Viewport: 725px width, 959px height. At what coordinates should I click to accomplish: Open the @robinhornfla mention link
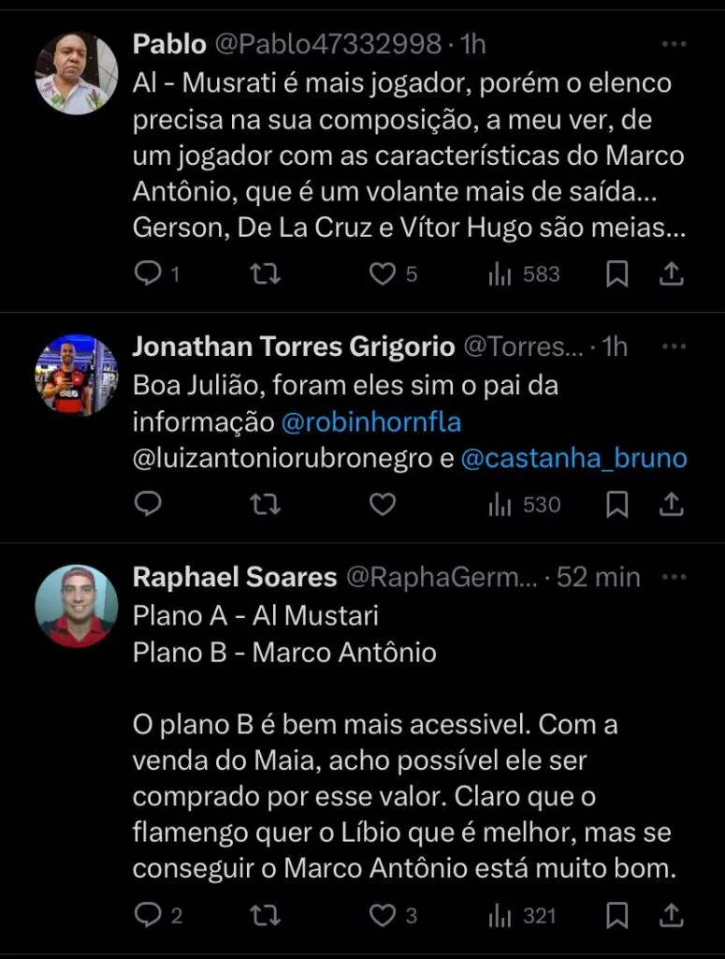click(x=371, y=422)
